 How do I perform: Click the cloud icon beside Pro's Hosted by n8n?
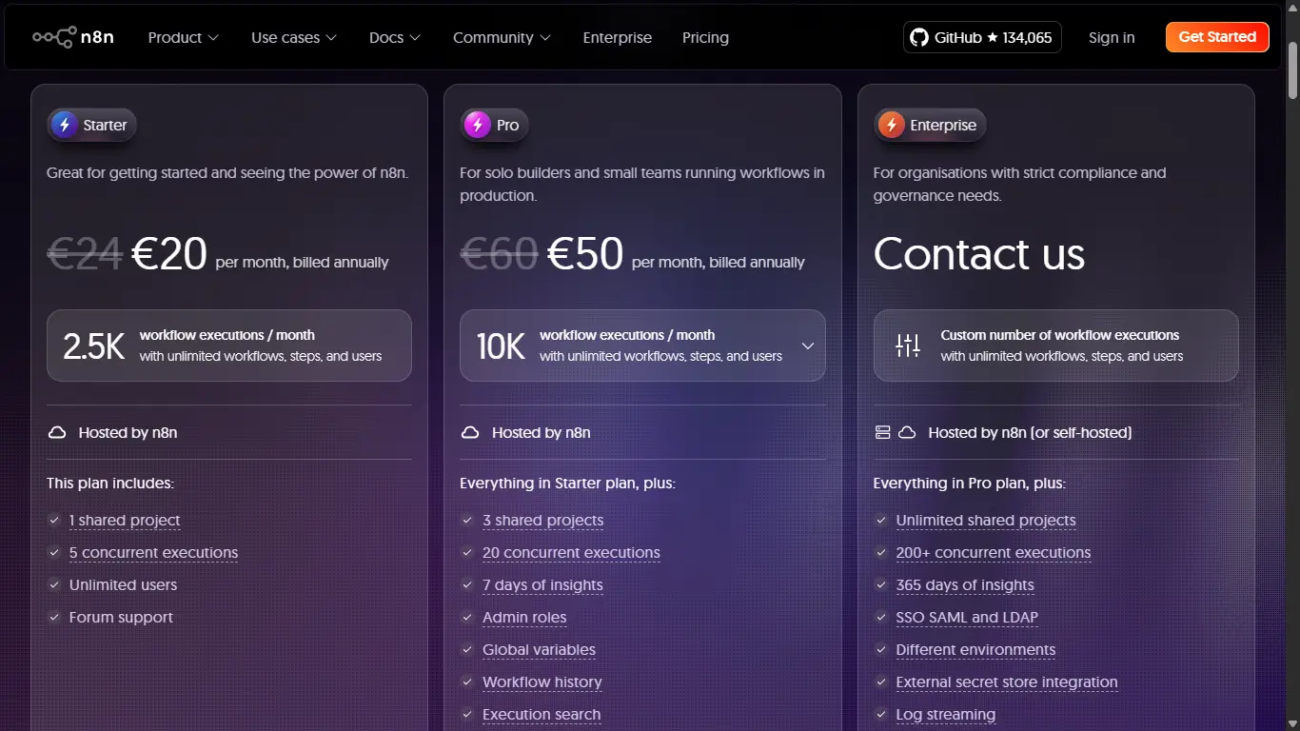470,432
